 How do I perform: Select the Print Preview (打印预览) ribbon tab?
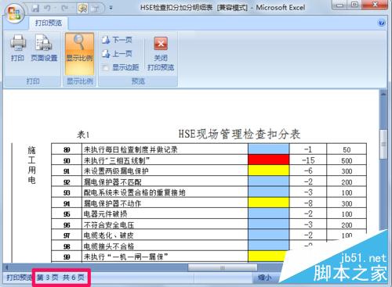(49, 23)
